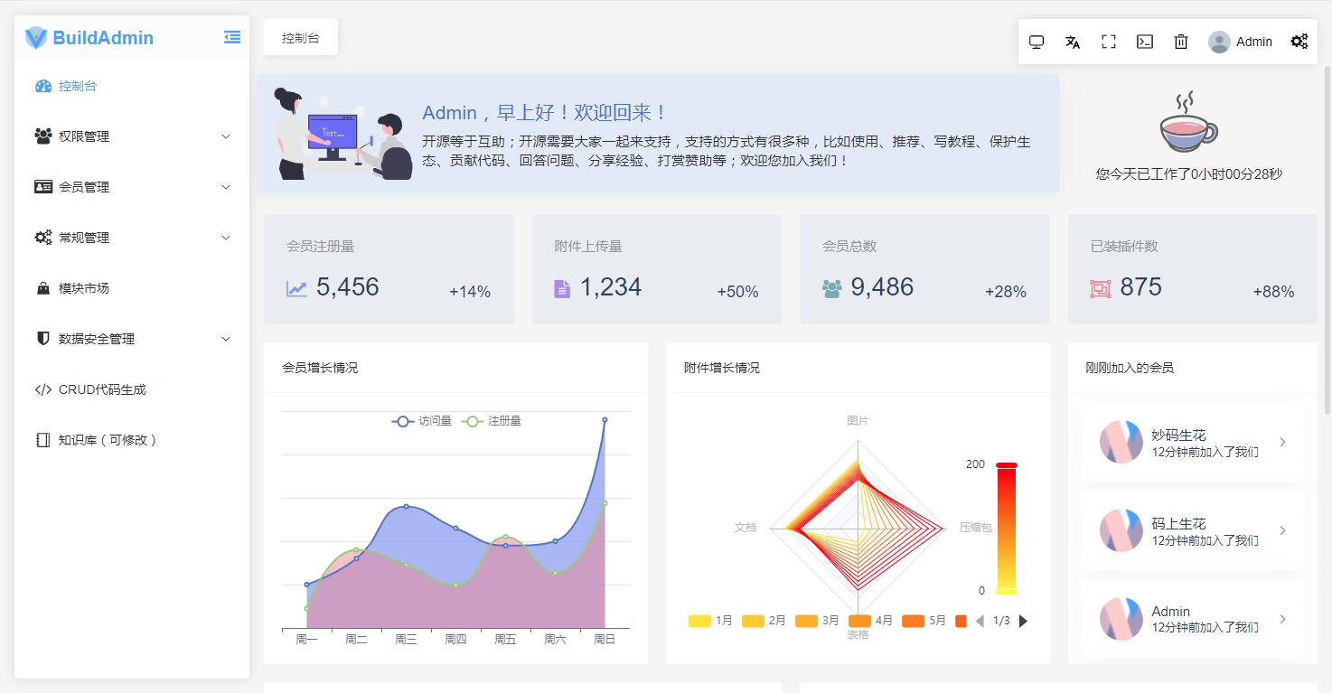Viewport: 1332px width, 693px height.
Task: Expand the 权限管理 menu
Action: point(132,136)
